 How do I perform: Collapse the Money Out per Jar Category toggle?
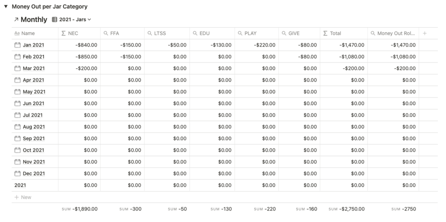click(x=6, y=6)
